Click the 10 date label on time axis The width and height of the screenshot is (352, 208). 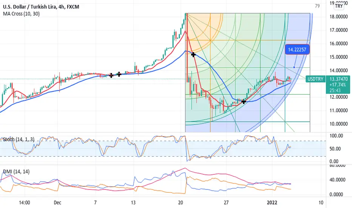(x=321, y=203)
